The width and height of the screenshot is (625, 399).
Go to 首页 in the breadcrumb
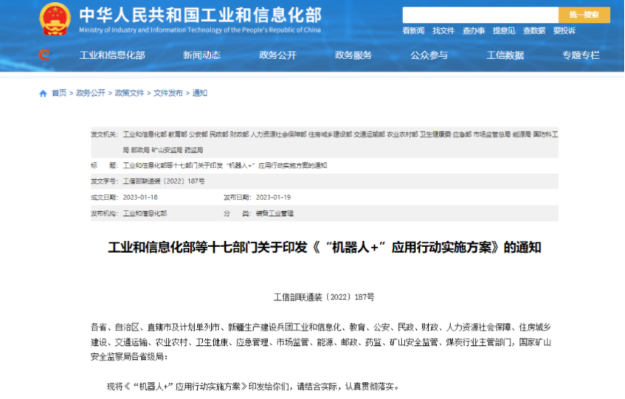coord(58,94)
